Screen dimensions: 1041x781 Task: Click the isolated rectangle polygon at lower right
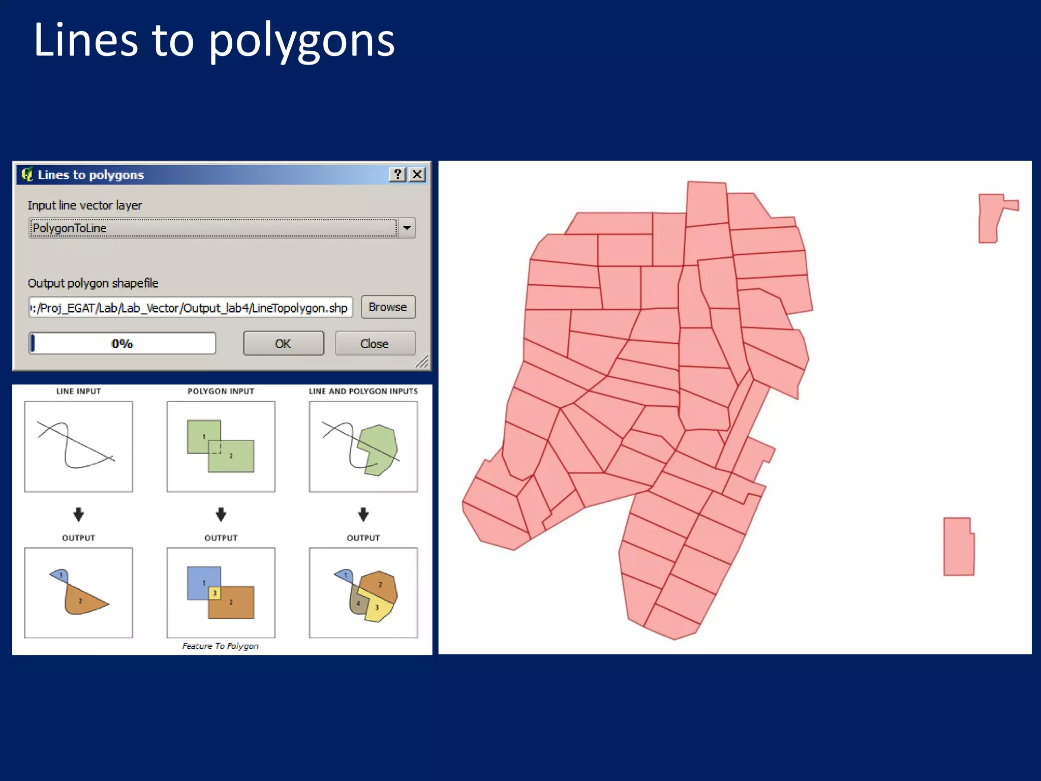point(958,547)
